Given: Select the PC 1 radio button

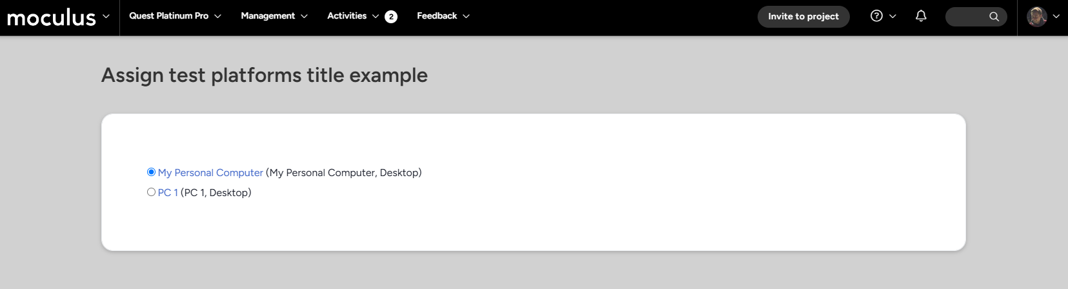Looking at the screenshot, I should (151, 192).
